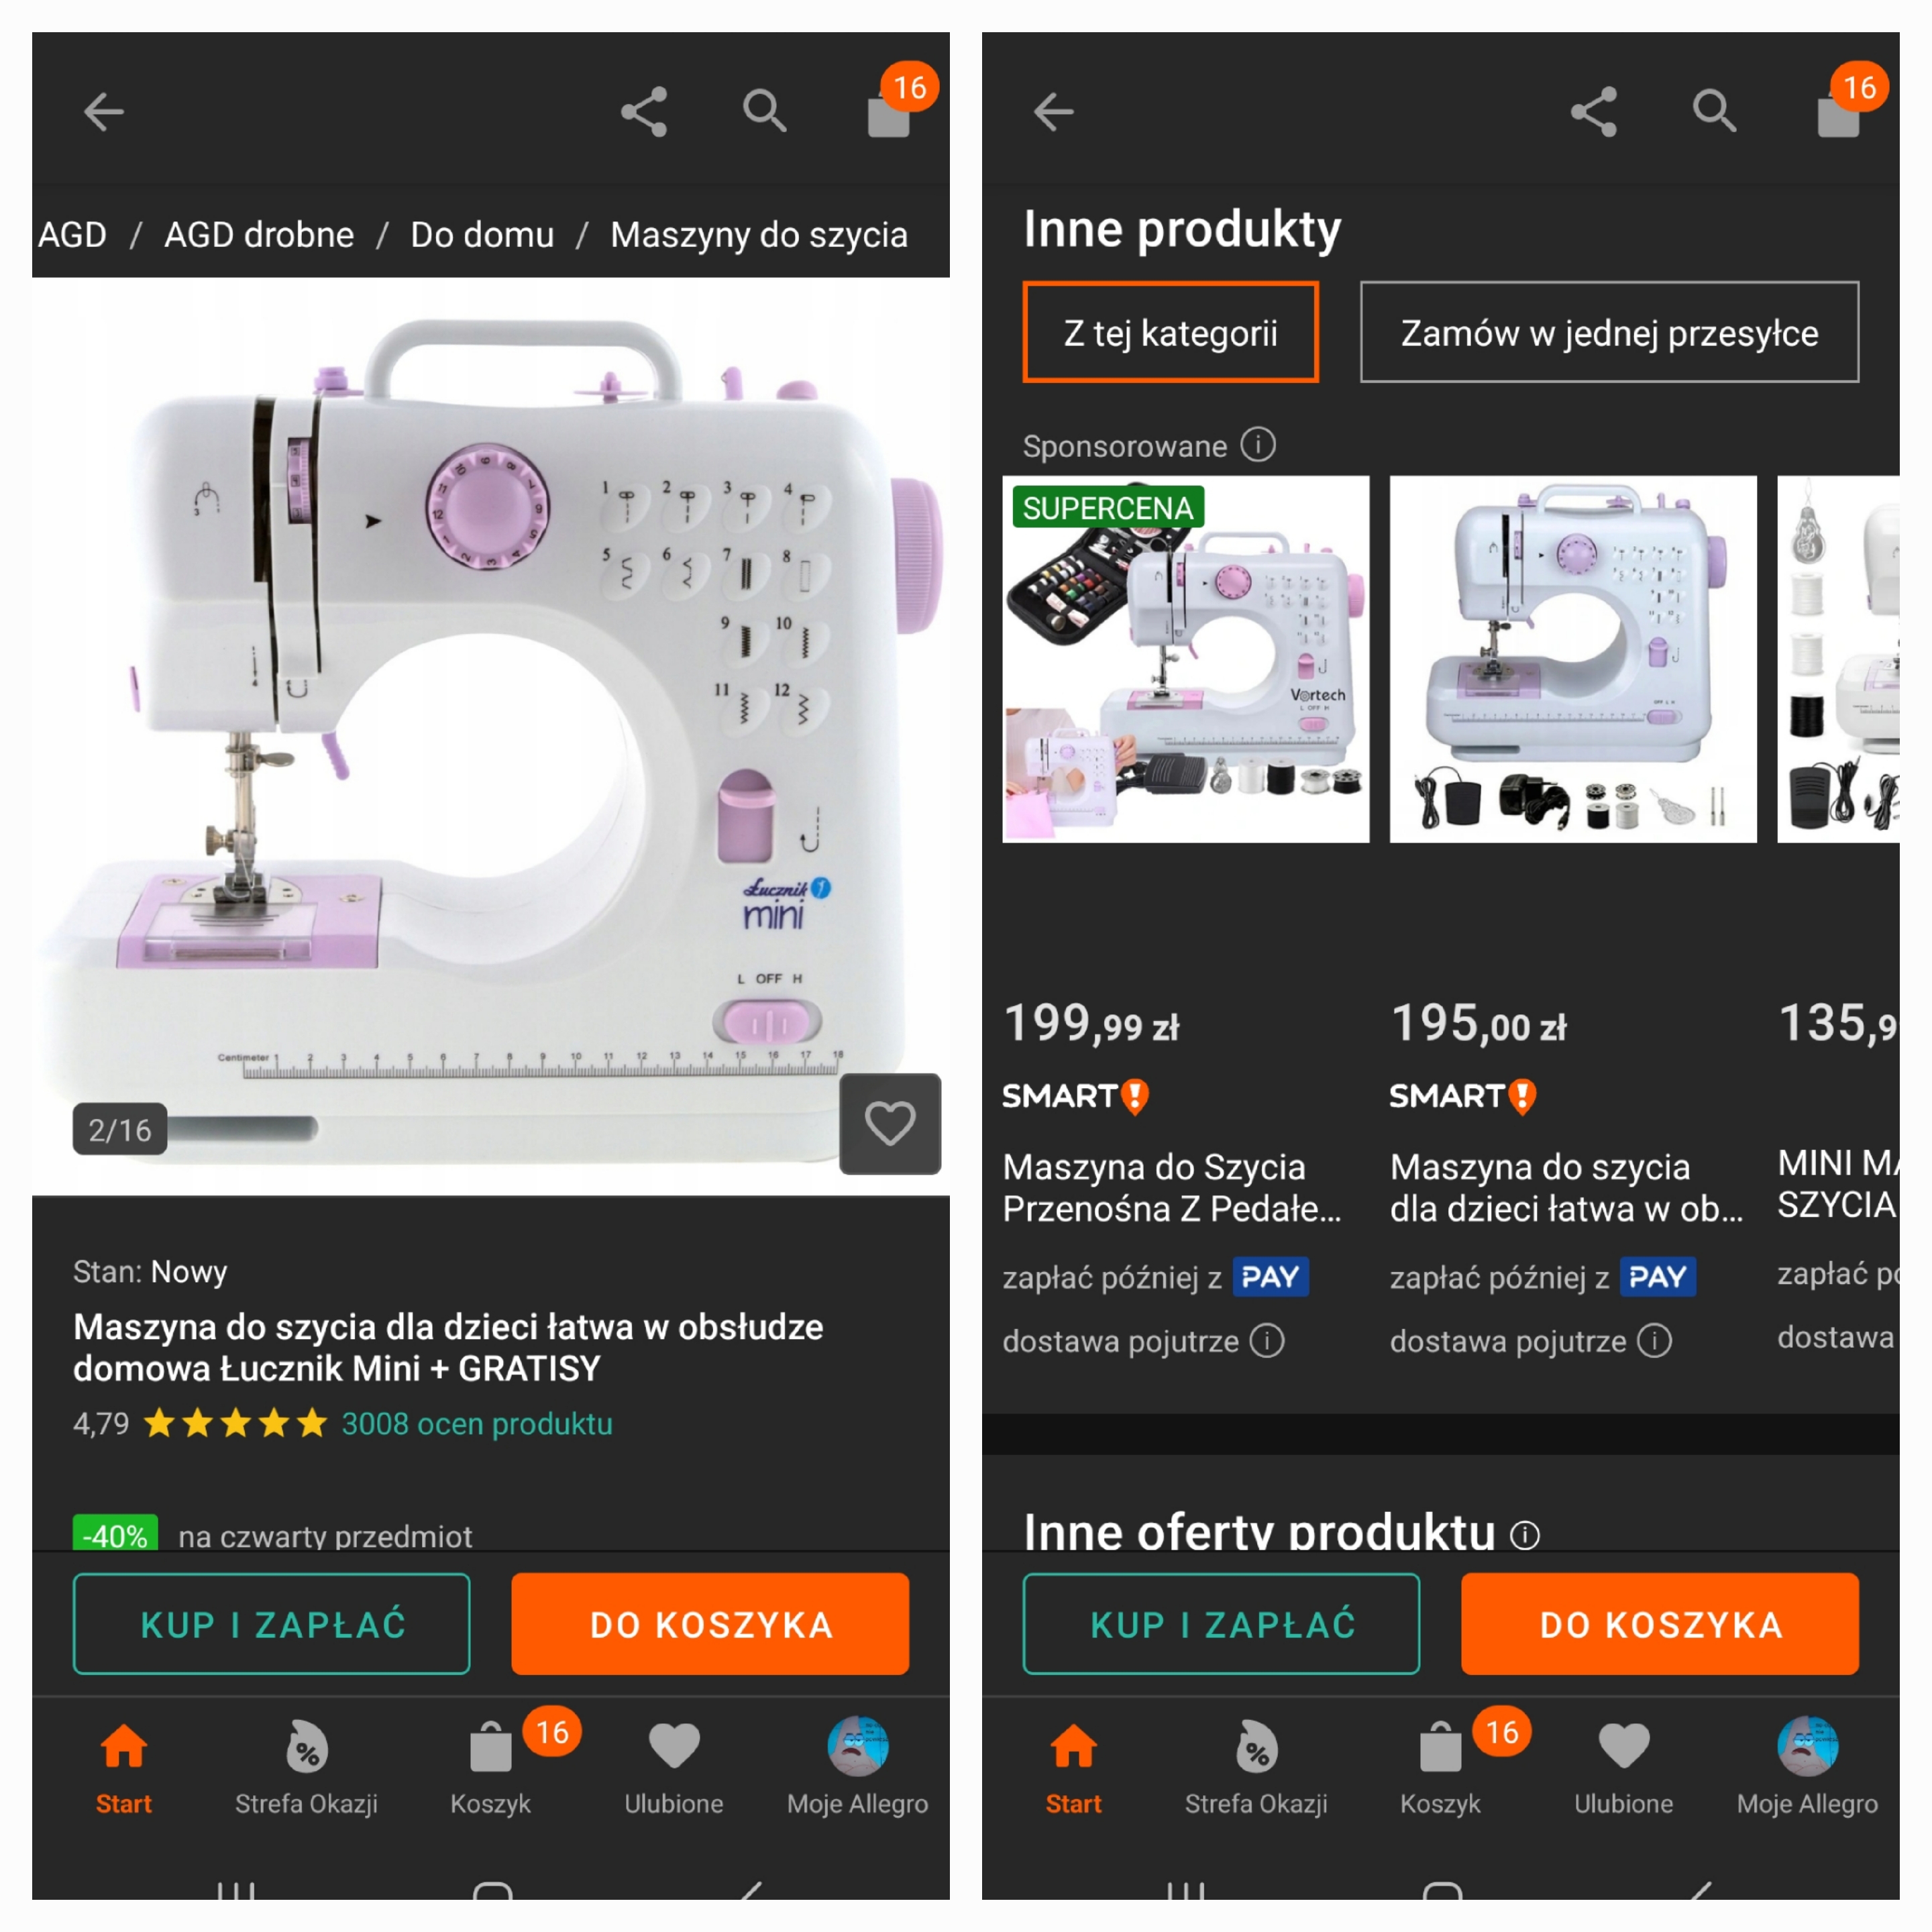Viewport: 1932px width, 1932px height.
Task: Open Ulubione in right bottom navigation
Action: click(1624, 1768)
